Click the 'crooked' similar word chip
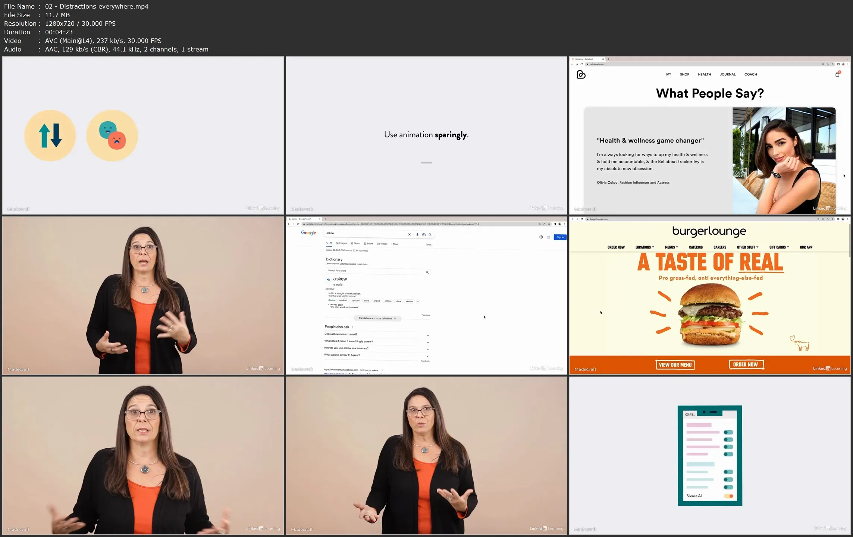The image size is (853, 537). [x=343, y=300]
